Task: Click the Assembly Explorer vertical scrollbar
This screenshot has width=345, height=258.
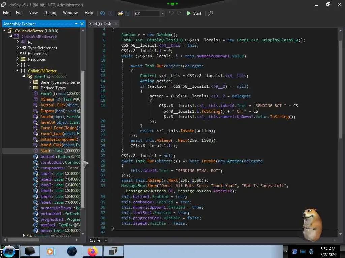Action: click(83, 139)
